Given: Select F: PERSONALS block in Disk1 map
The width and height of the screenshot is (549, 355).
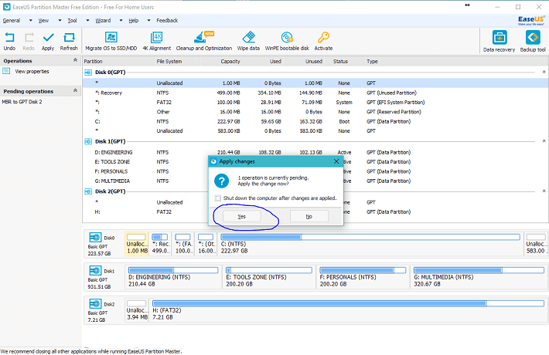Looking at the screenshot, I should [363, 277].
